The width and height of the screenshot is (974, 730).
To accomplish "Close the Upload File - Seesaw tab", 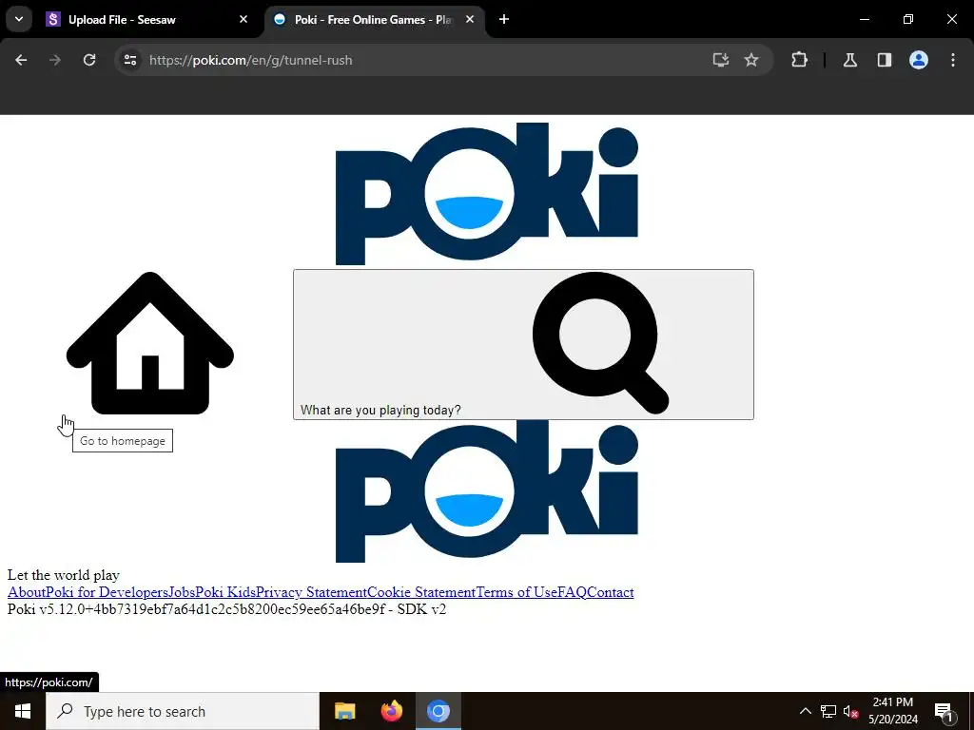I will point(243,19).
